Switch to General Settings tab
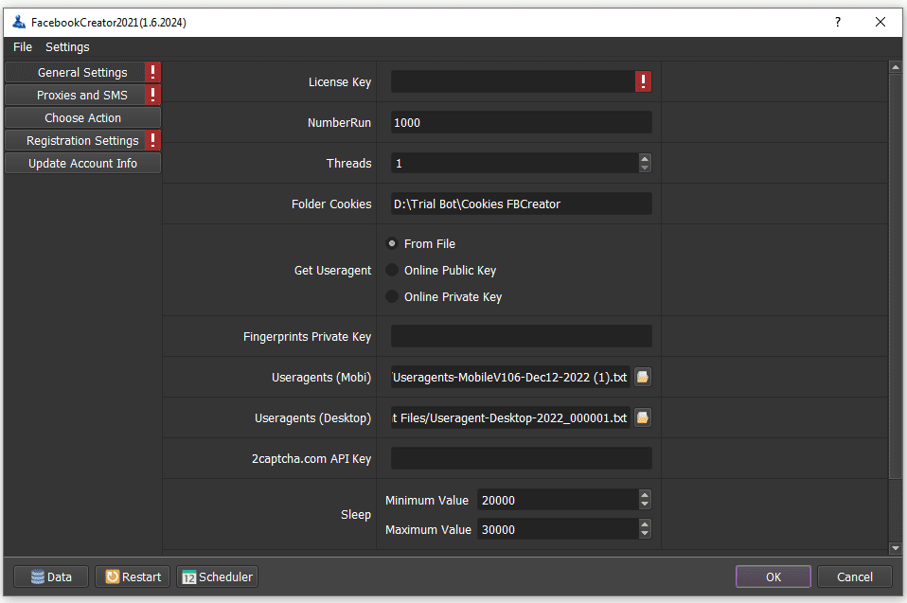This screenshot has width=907, height=603. (82, 72)
